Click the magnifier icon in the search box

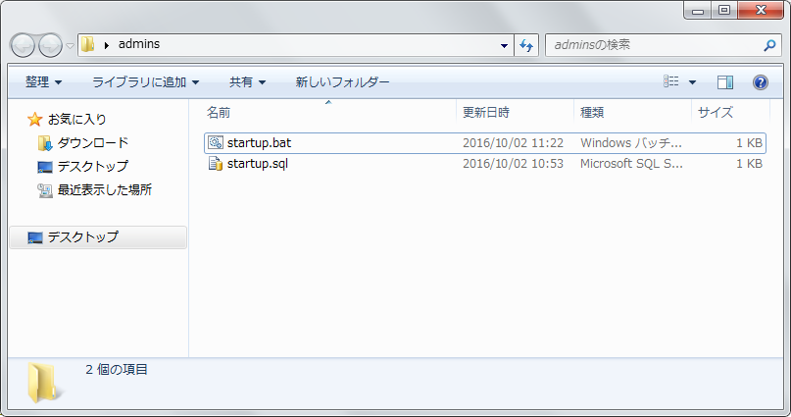coord(769,45)
